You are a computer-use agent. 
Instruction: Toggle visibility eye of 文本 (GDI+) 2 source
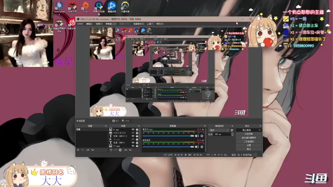click(x=133, y=136)
